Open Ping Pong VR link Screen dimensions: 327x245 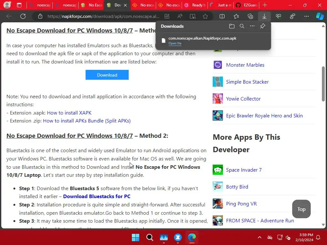[241, 204]
